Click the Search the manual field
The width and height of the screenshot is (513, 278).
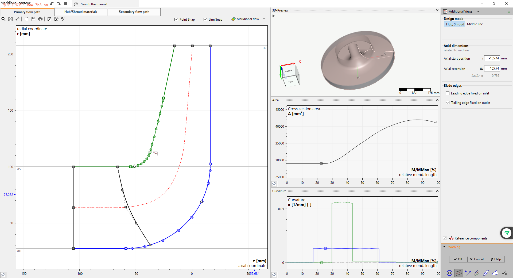click(x=106, y=4)
